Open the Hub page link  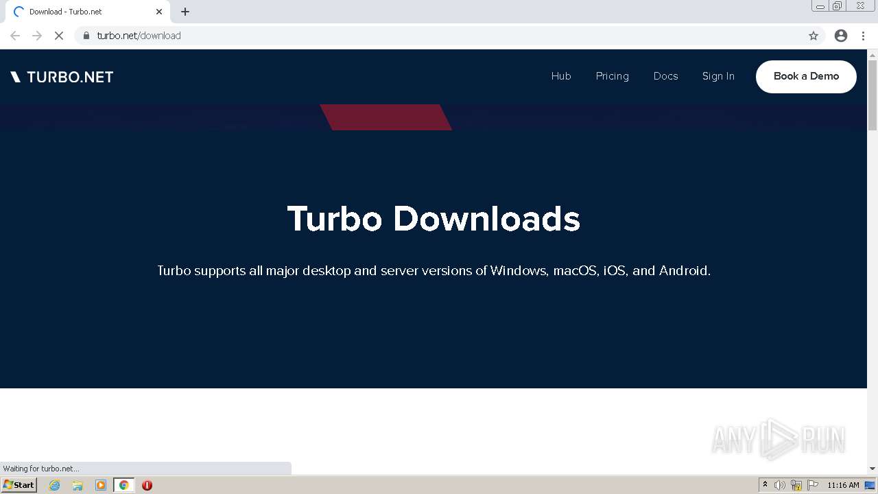pos(561,76)
